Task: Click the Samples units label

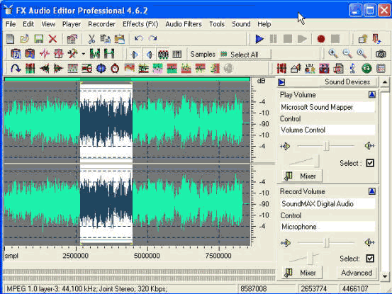Action: (x=203, y=55)
